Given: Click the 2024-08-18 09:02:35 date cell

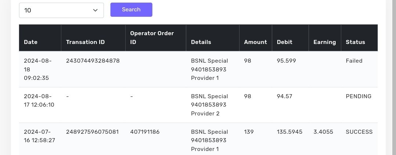Looking at the screenshot, I should pos(37,69).
